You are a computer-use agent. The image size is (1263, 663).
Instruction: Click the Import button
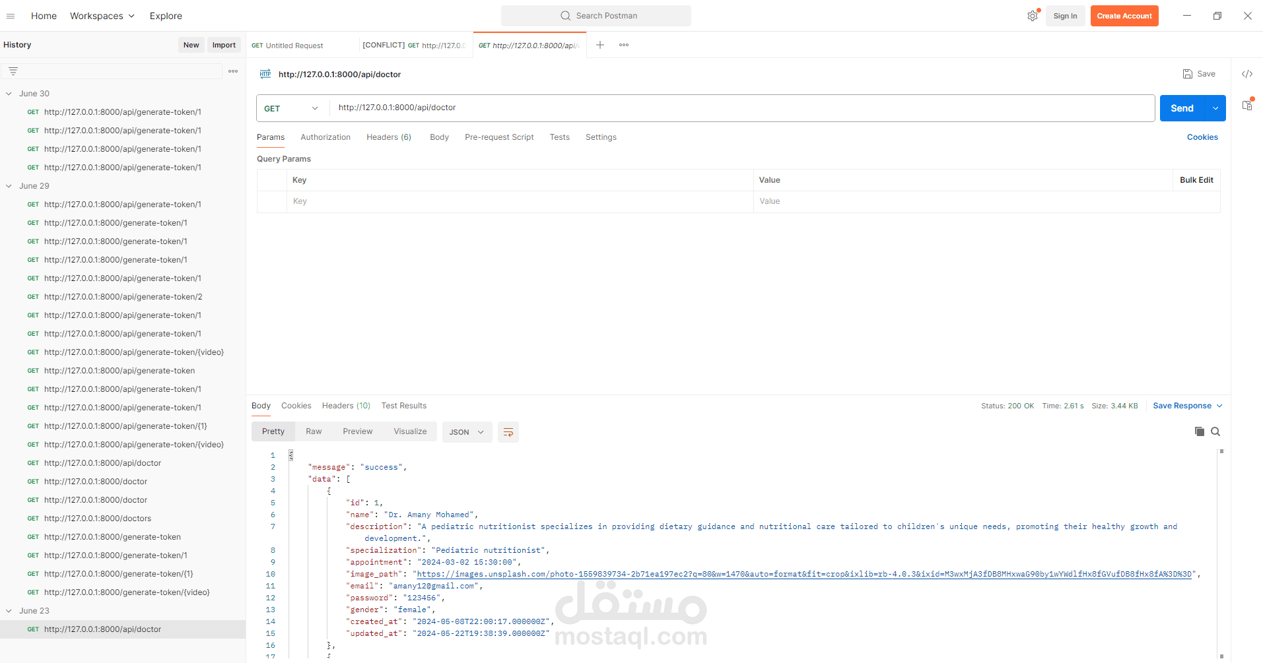click(224, 45)
